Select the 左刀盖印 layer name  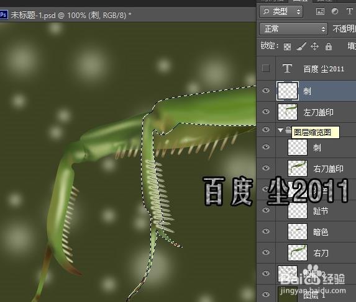pos(318,112)
